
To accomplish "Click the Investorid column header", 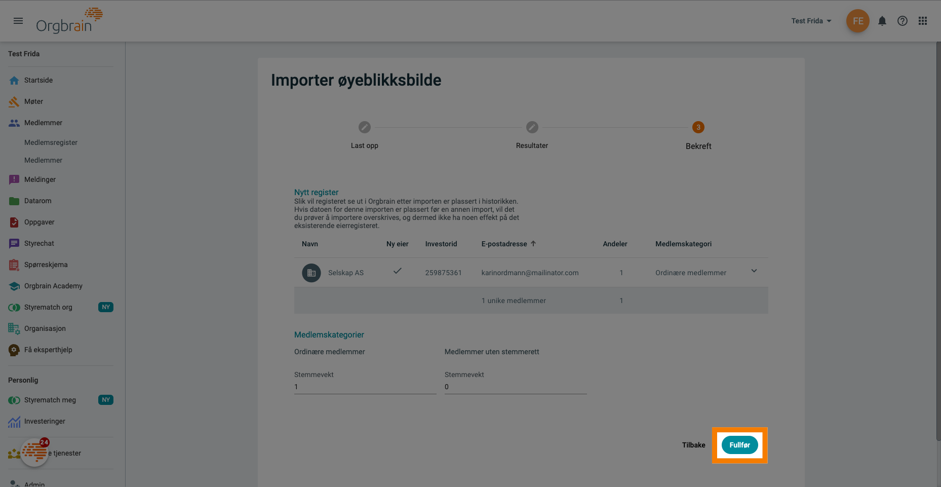I will point(441,244).
